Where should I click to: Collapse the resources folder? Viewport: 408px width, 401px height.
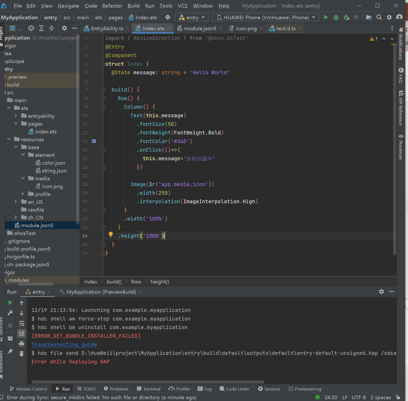(9, 139)
